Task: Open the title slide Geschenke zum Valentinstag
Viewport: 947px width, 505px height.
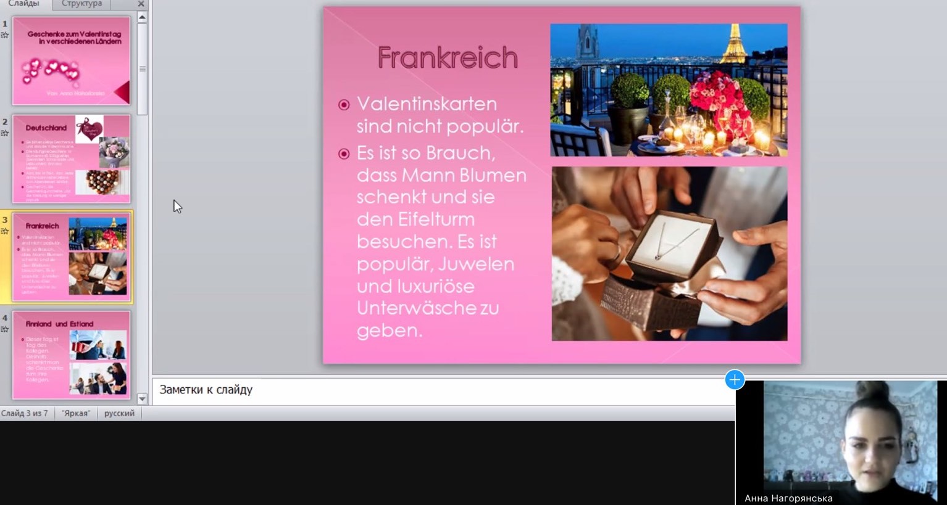Action: [71, 60]
